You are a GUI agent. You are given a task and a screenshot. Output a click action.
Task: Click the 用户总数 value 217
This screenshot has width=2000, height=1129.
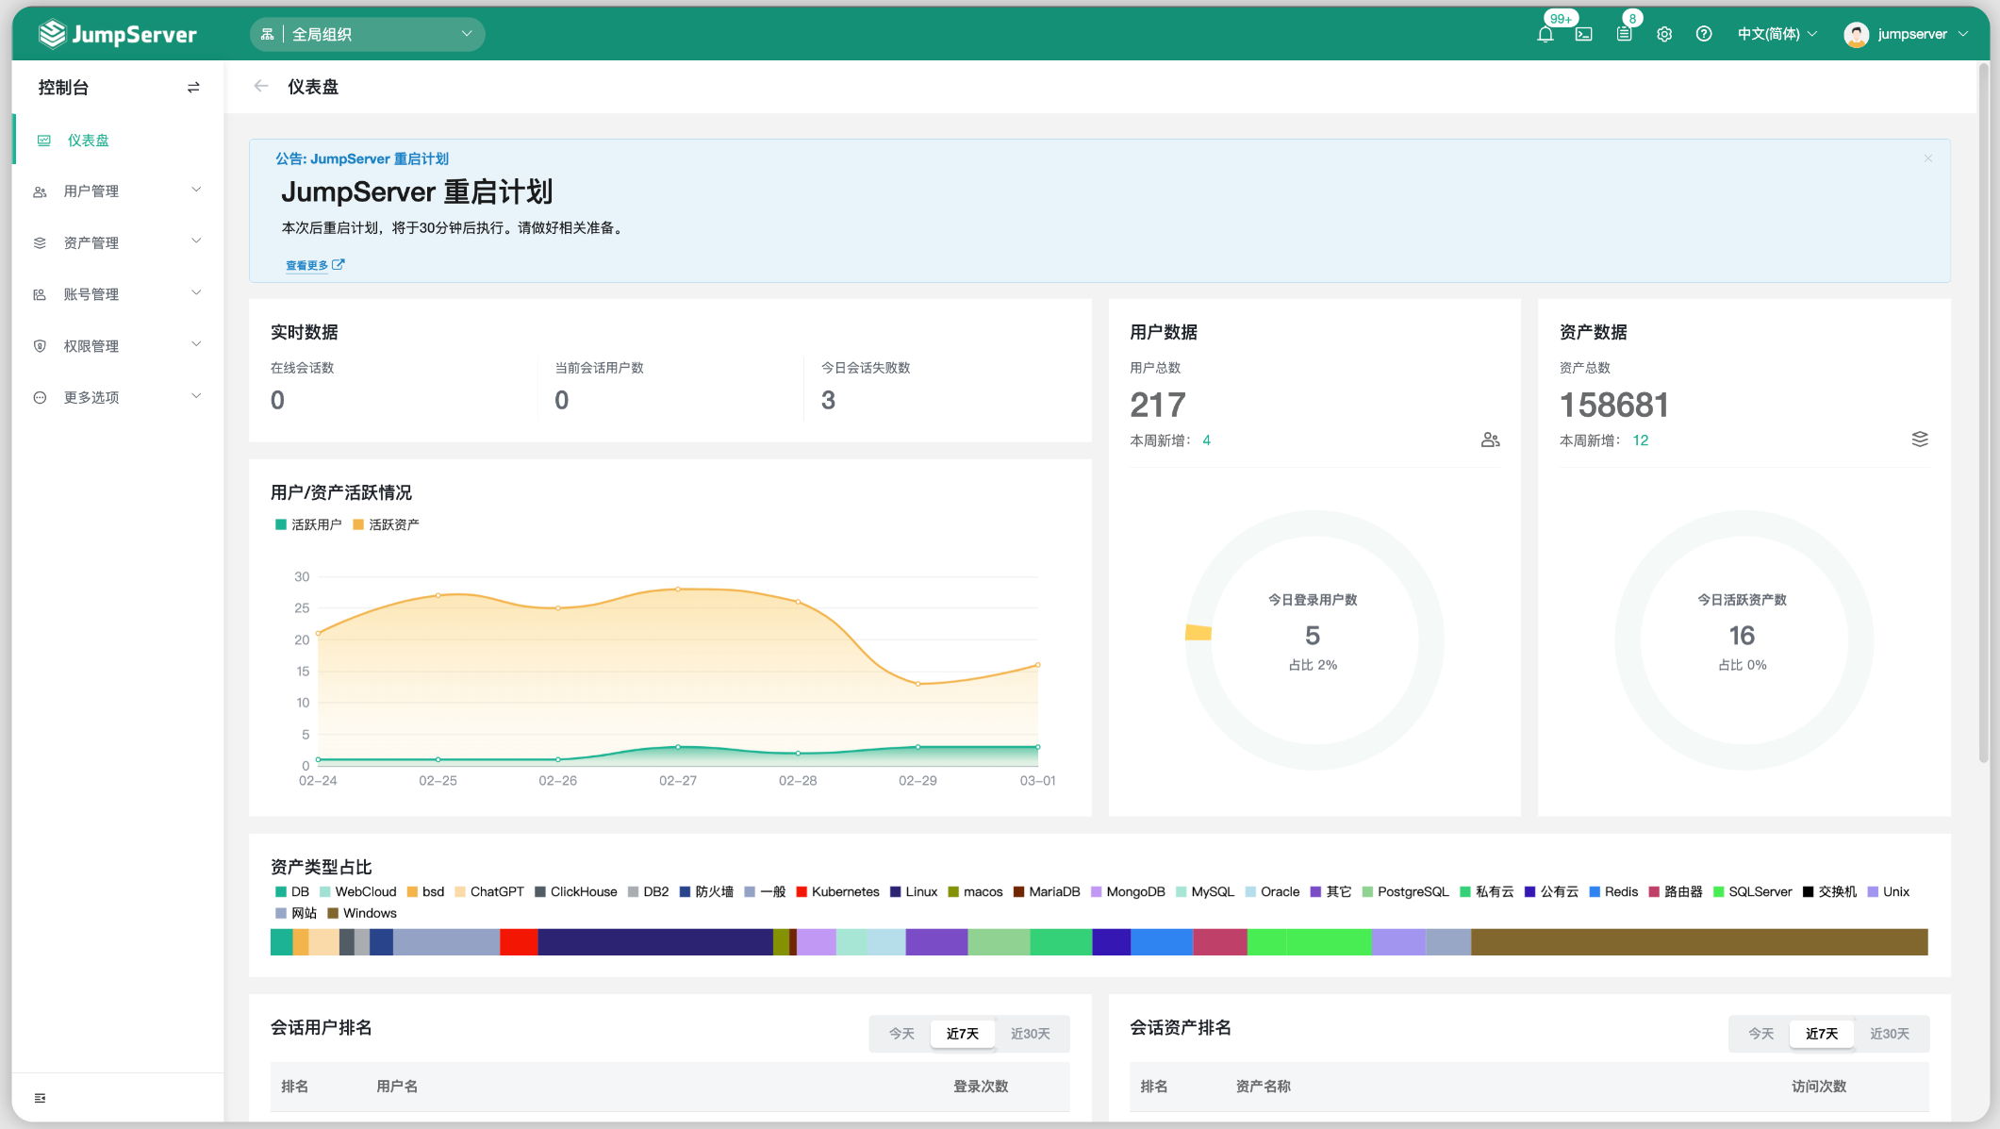coord(1158,405)
